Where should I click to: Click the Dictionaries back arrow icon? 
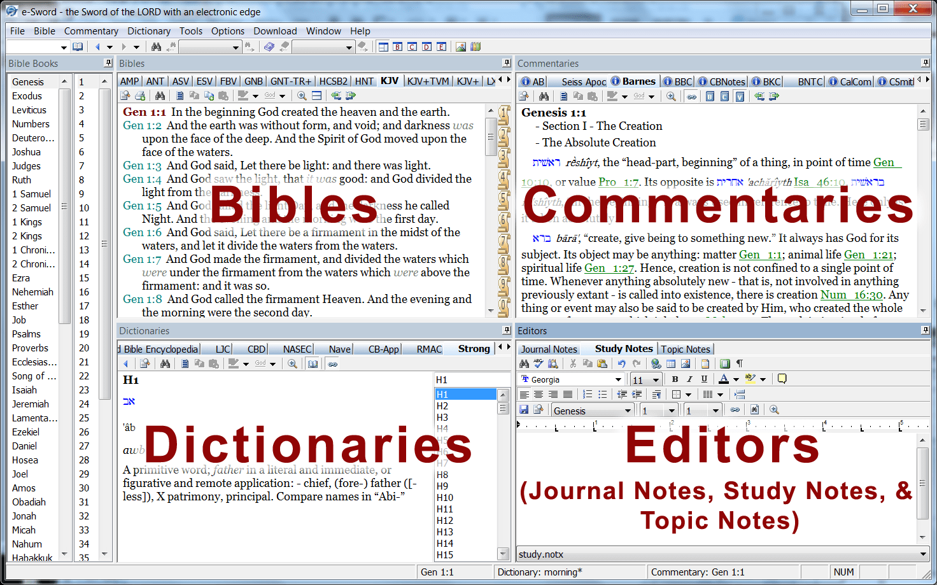click(x=126, y=363)
